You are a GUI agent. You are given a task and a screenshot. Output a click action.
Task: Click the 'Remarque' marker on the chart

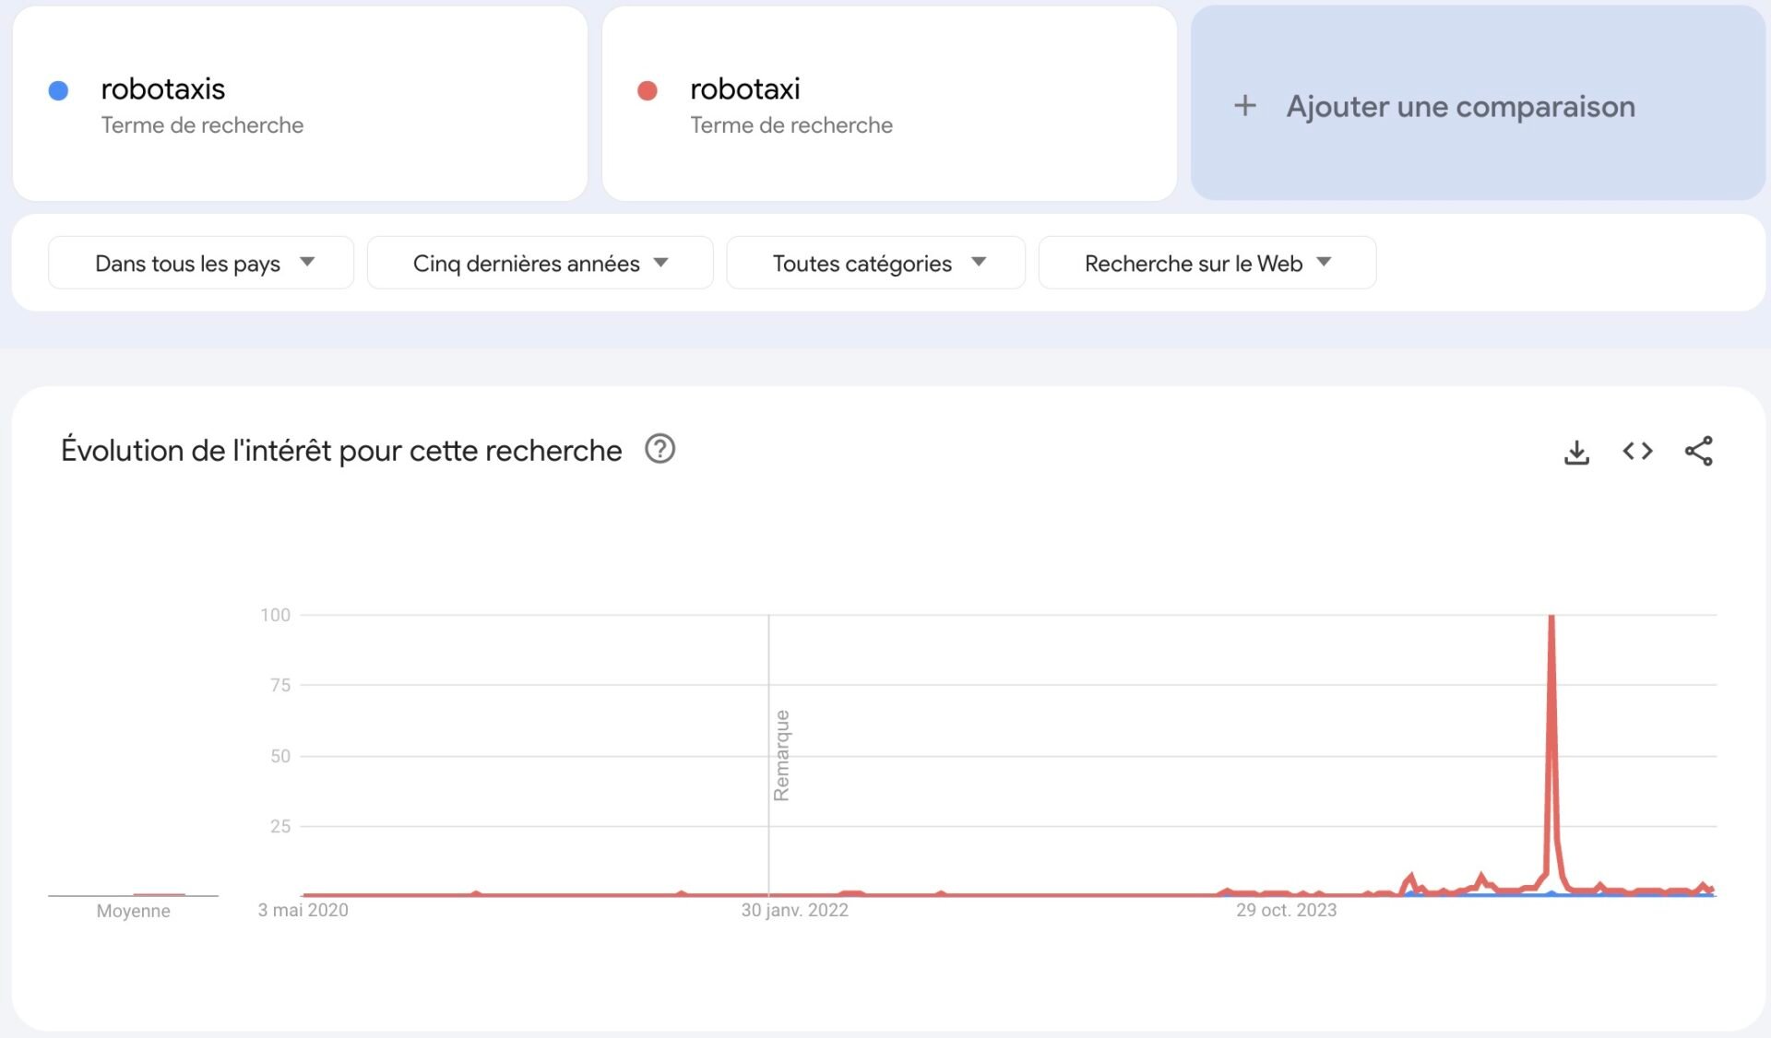pyautogui.click(x=781, y=755)
